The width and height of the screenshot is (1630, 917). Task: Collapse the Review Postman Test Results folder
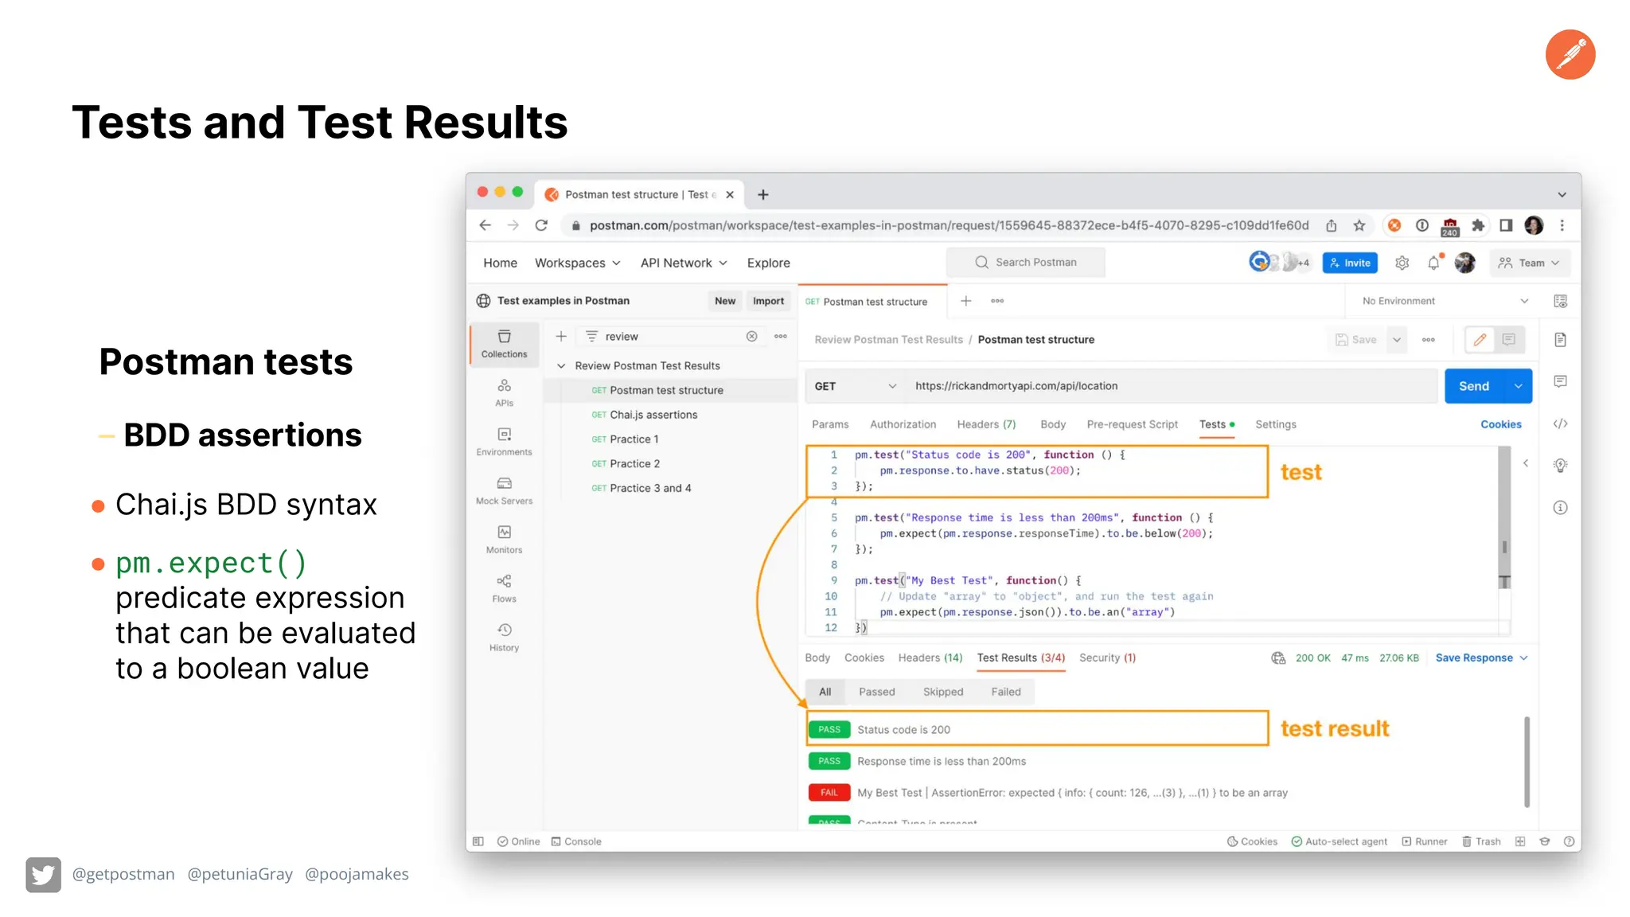tap(561, 366)
